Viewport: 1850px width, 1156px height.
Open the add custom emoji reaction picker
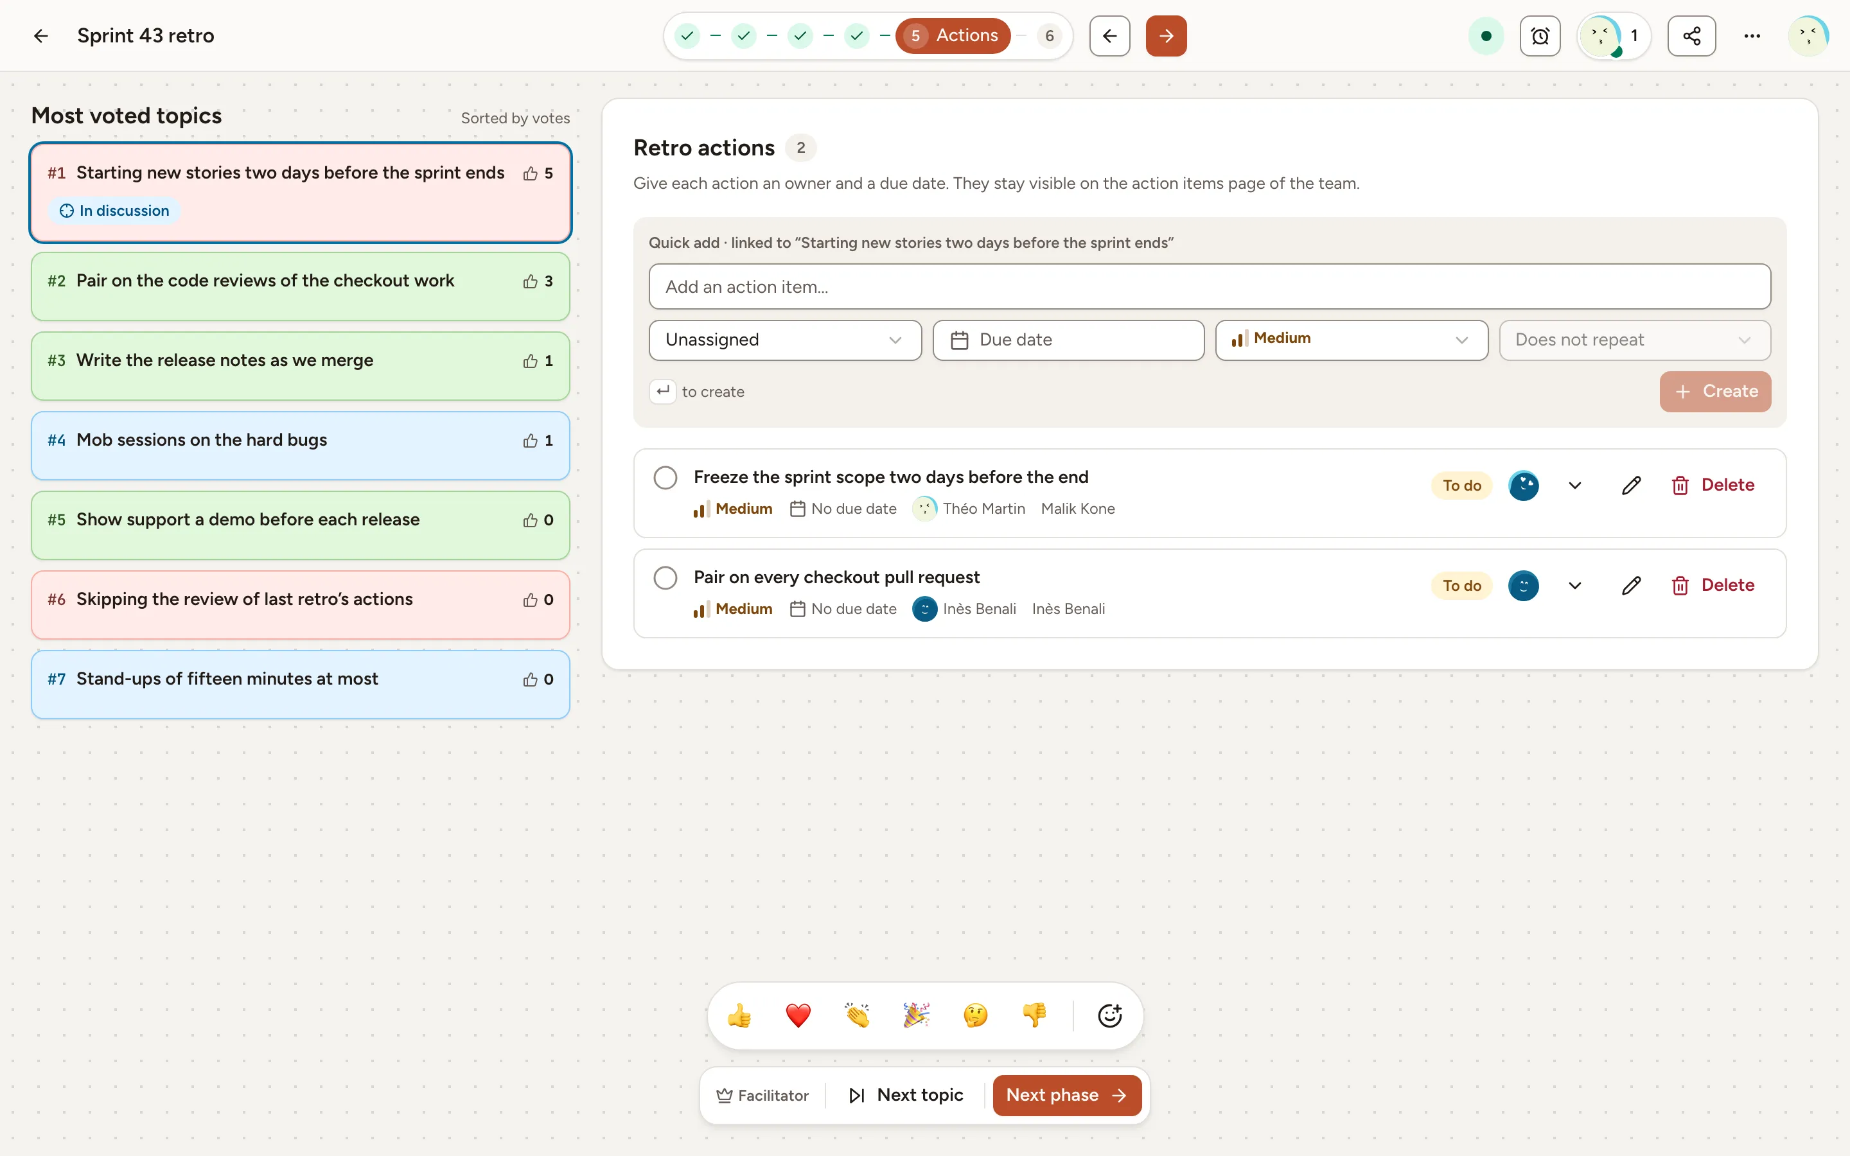tap(1109, 1015)
